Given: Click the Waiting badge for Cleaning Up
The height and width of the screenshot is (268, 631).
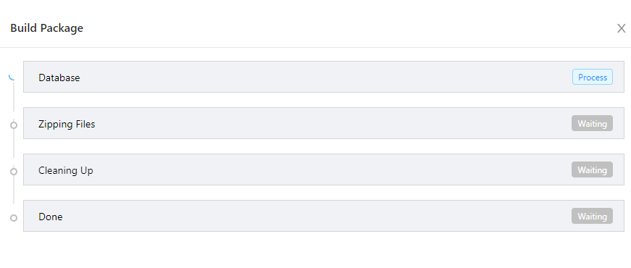Looking at the screenshot, I should click(x=593, y=169).
